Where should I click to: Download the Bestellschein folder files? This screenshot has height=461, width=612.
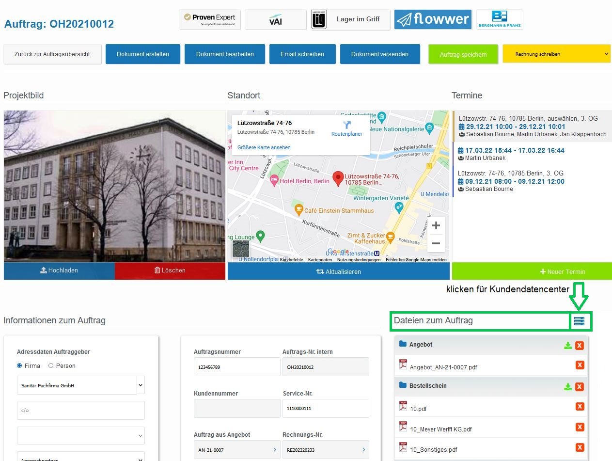pos(568,387)
